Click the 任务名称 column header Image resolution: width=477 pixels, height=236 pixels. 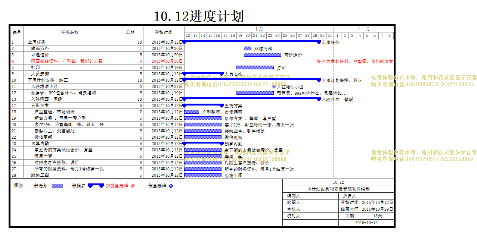[70, 32]
